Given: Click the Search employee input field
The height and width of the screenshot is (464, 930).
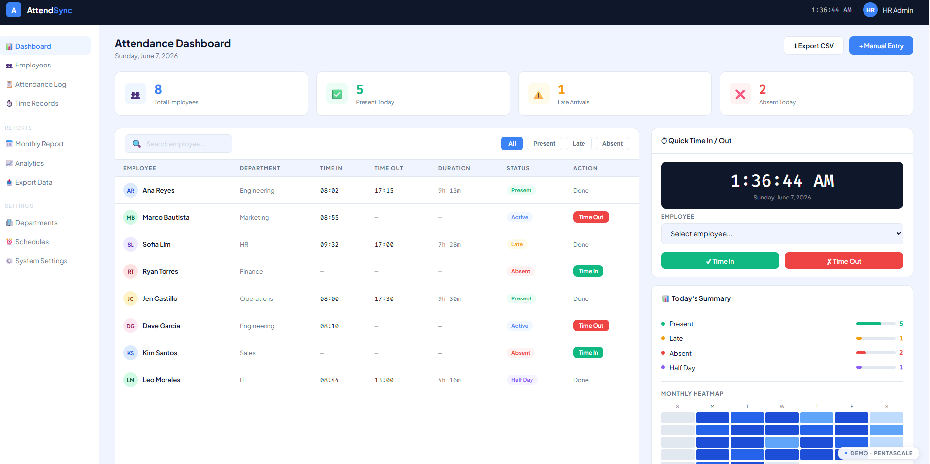Looking at the screenshot, I should tap(178, 144).
